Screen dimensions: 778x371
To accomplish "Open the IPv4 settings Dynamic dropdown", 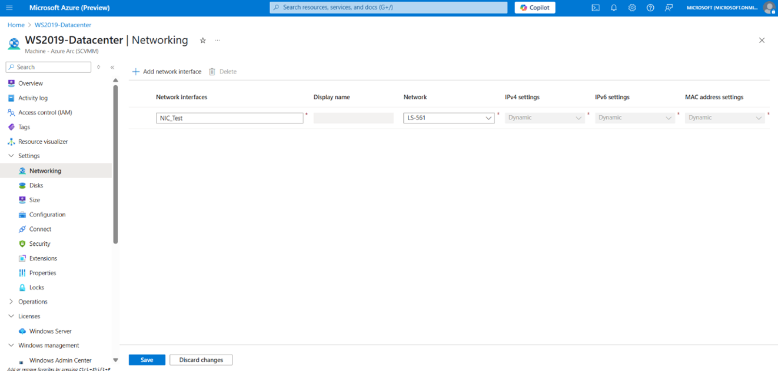I will click(545, 118).
